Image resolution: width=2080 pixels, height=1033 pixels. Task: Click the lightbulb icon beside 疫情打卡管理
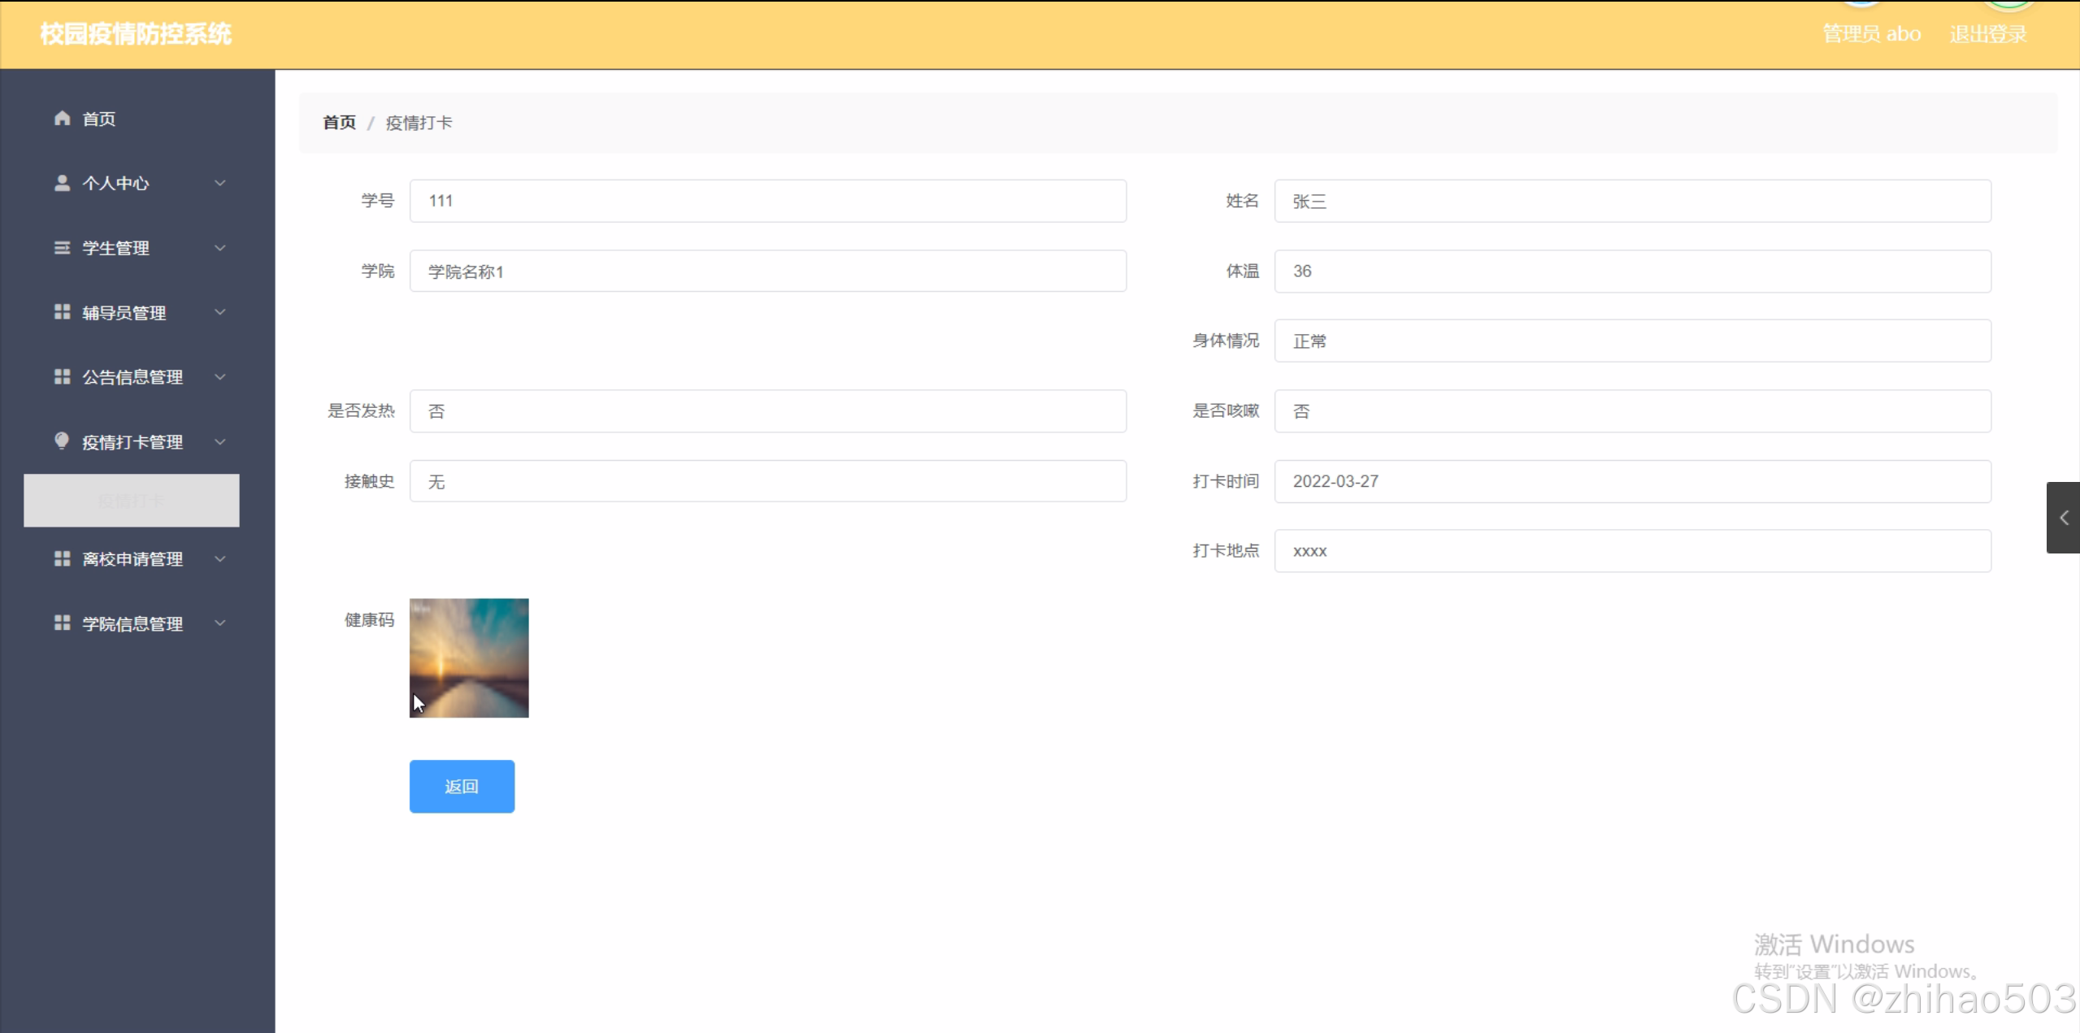pyautogui.click(x=62, y=441)
